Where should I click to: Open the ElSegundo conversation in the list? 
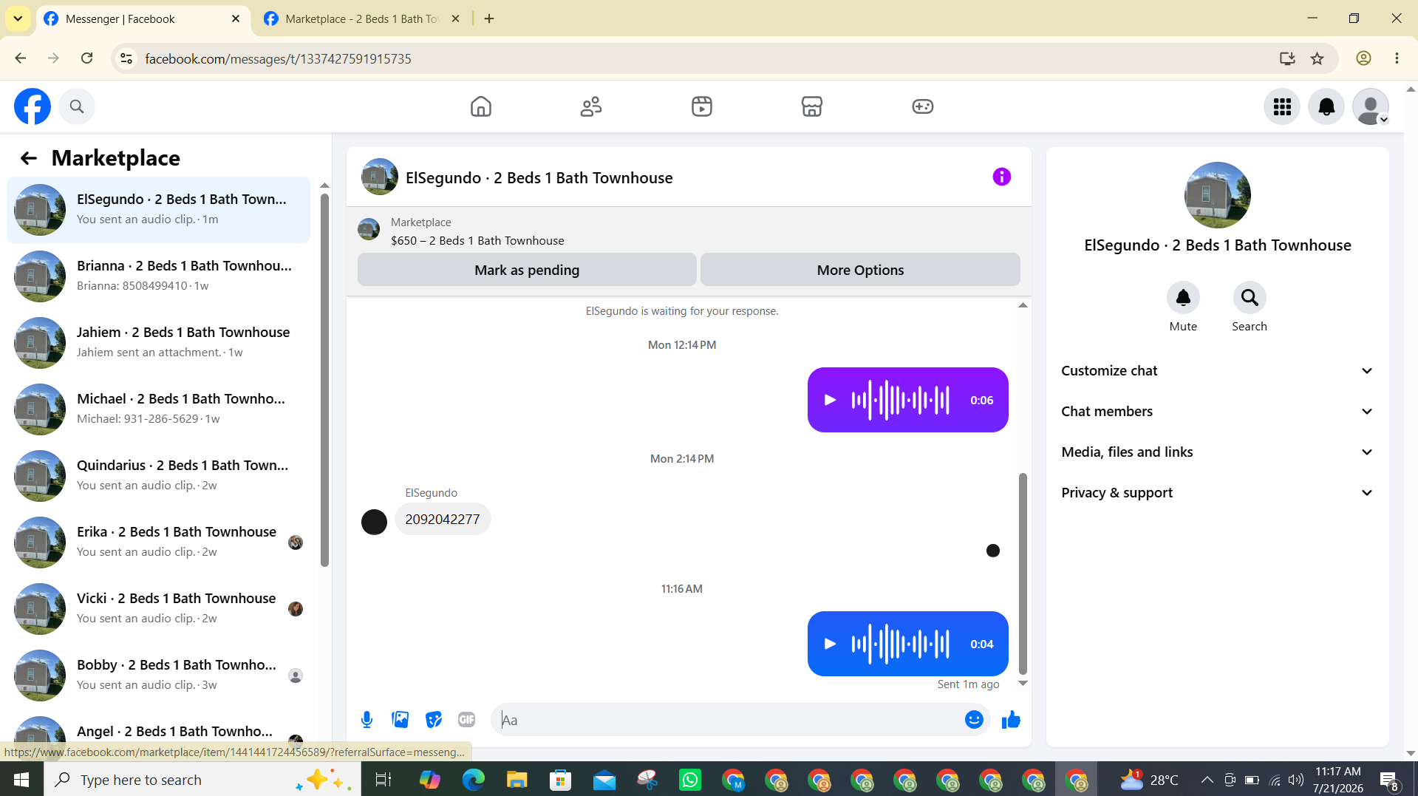point(158,210)
